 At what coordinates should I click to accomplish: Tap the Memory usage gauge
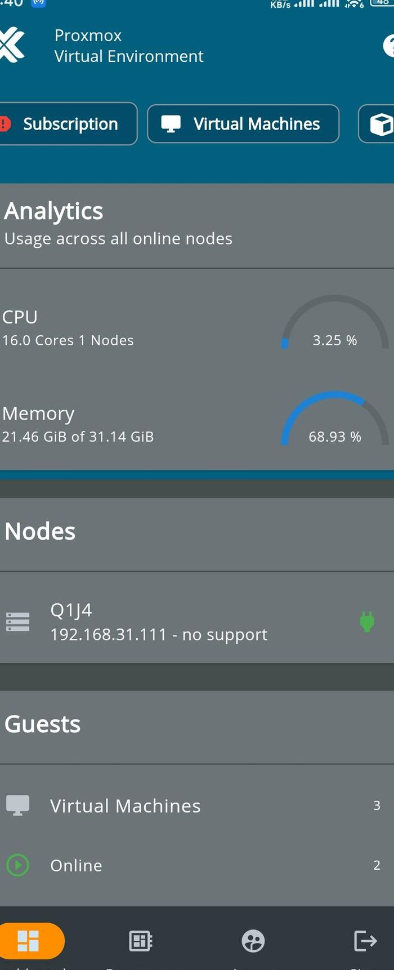[x=335, y=419]
